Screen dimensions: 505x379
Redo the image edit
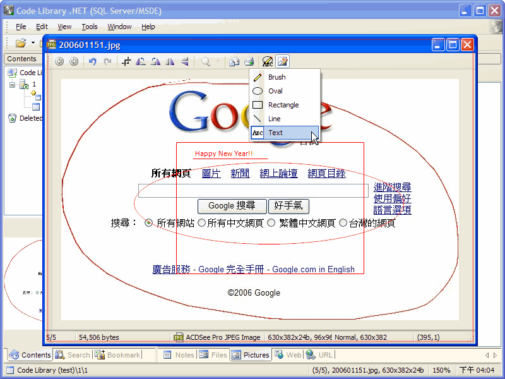pyautogui.click(x=107, y=61)
